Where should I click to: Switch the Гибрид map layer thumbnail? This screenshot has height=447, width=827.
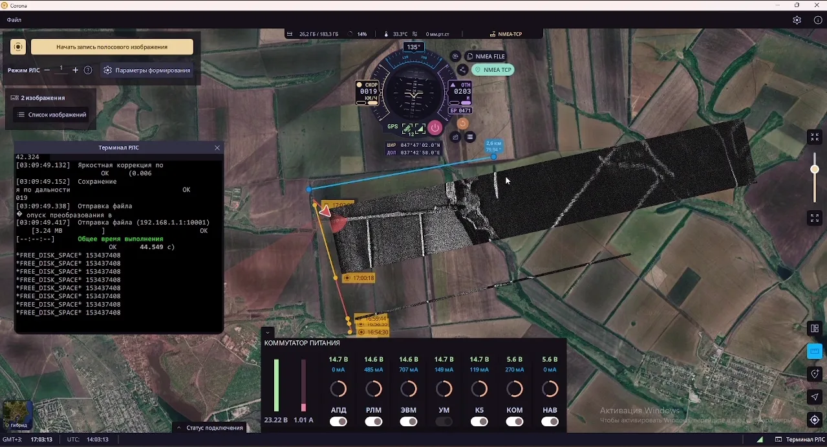pos(17,415)
